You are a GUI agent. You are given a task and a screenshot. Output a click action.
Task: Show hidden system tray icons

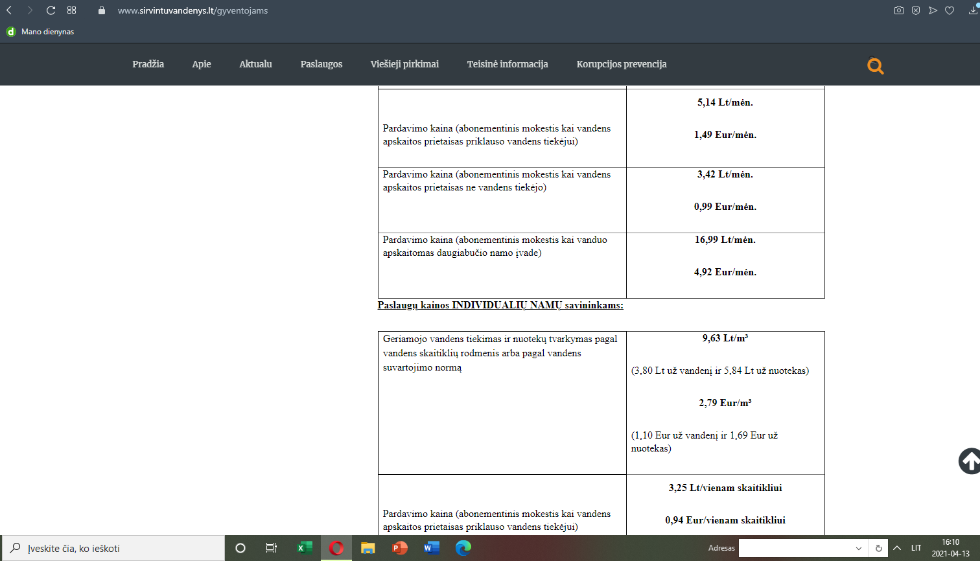(x=897, y=548)
